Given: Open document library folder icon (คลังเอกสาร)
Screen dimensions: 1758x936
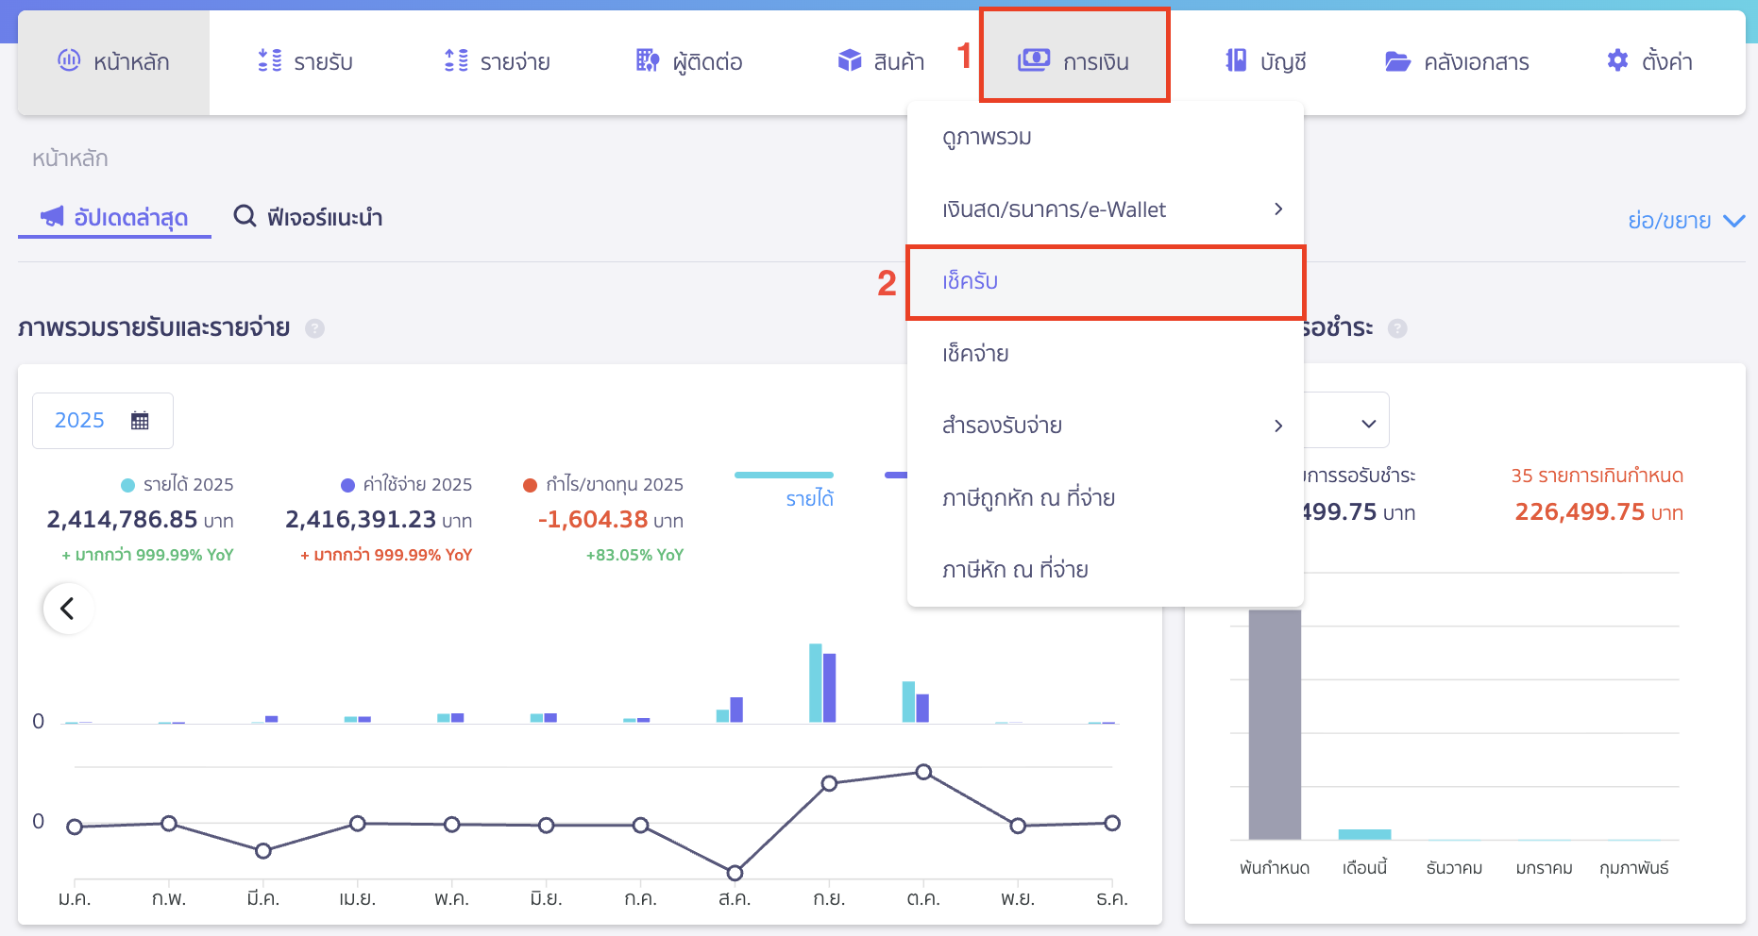Looking at the screenshot, I should pyautogui.click(x=1397, y=61).
